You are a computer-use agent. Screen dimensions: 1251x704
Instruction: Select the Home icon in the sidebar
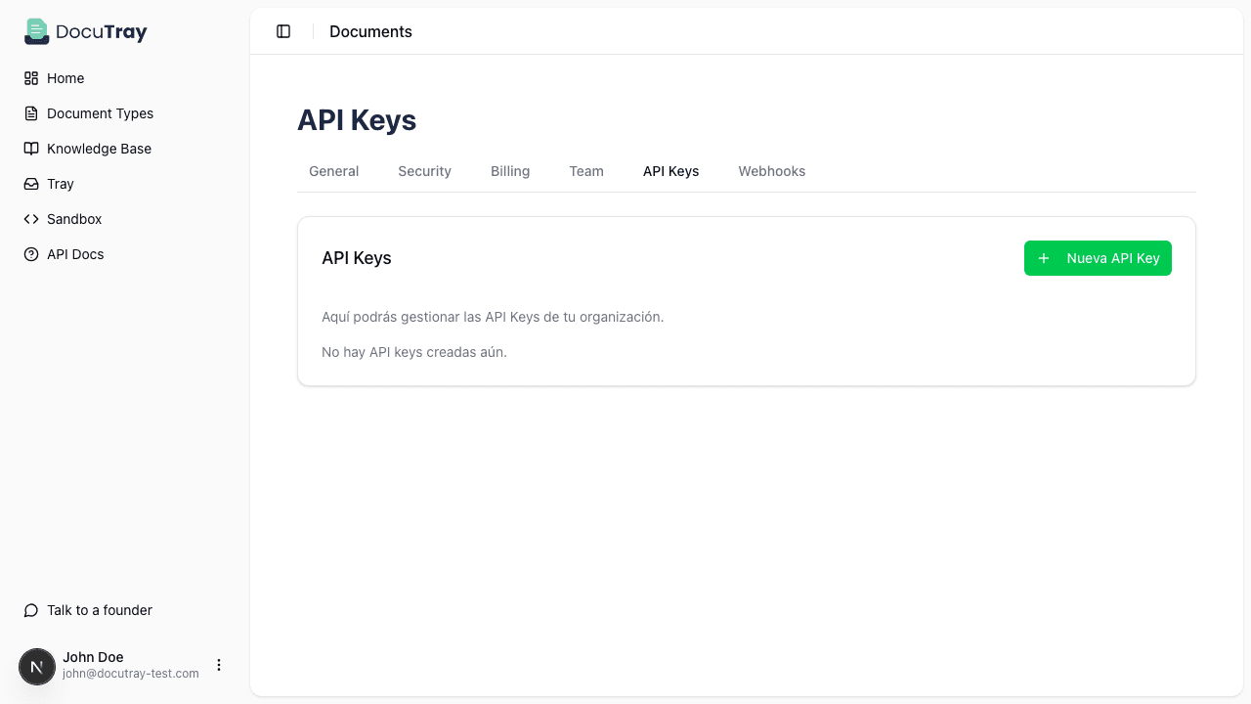click(30, 78)
